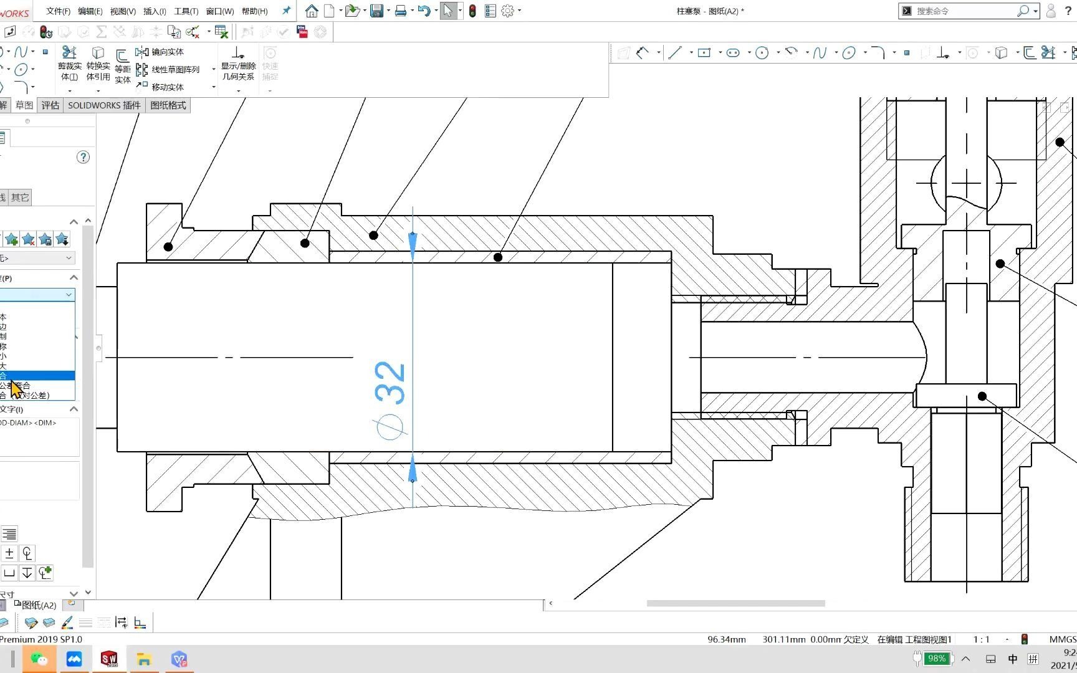This screenshot has height=673, width=1077.
Task: Toggle the diameter symbol button in dimension panel
Action: point(27,553)
